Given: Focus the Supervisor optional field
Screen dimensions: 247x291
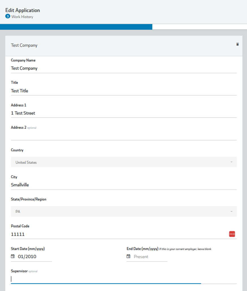Looking at the screenshot, I should pyautogui.click(x=124, y=279).
